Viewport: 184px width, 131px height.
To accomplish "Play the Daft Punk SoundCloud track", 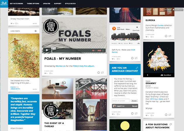I will click(x=114, y=29).
